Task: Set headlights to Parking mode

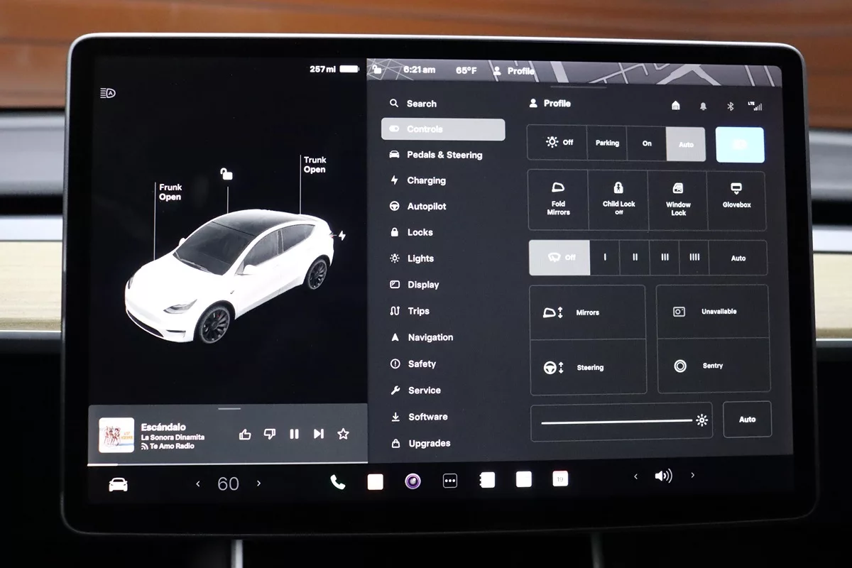Action: (x=607, y=143)
